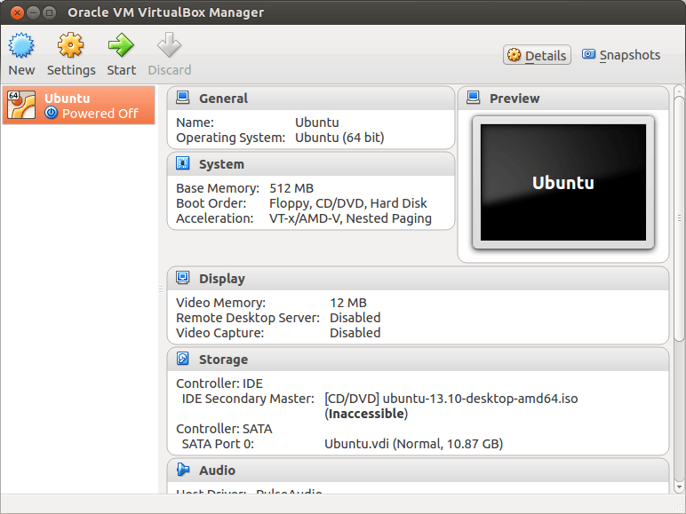Image resolution: width=686 pixels, height=514 pixels.
Task: Click 'Controller: IDE' label
Action: pyautogui.click(x=219, y=384)
